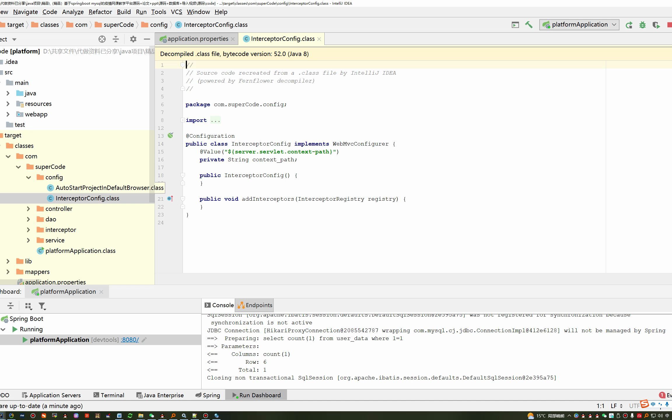
Task: Click the Rerun platformApplication icon
Action: [x=629, y=25]
